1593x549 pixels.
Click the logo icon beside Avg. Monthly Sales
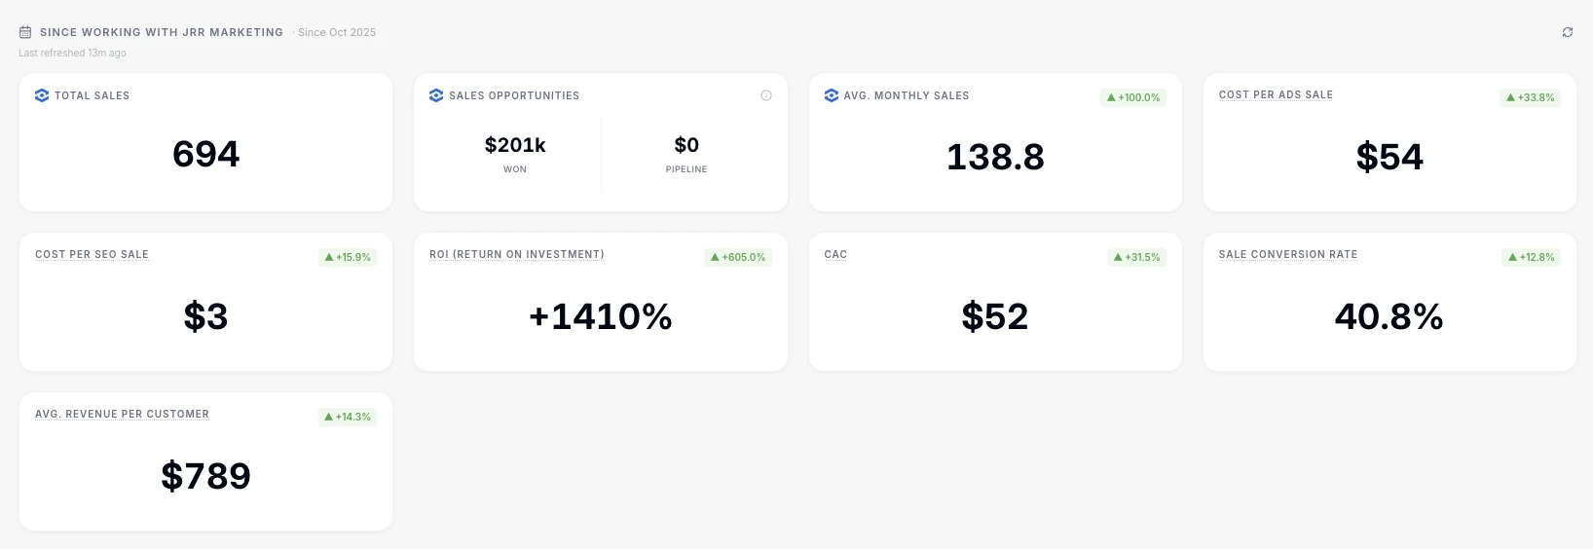click(x=831, y=95)
